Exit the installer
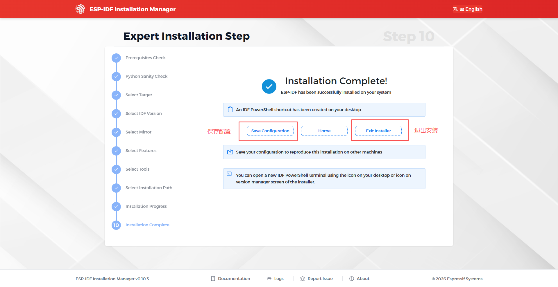This screenshot has height=287, width=558. (x=378, y=131)
